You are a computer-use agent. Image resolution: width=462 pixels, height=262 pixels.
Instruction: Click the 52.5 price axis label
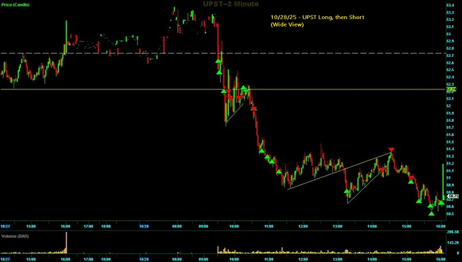(450, 70)
